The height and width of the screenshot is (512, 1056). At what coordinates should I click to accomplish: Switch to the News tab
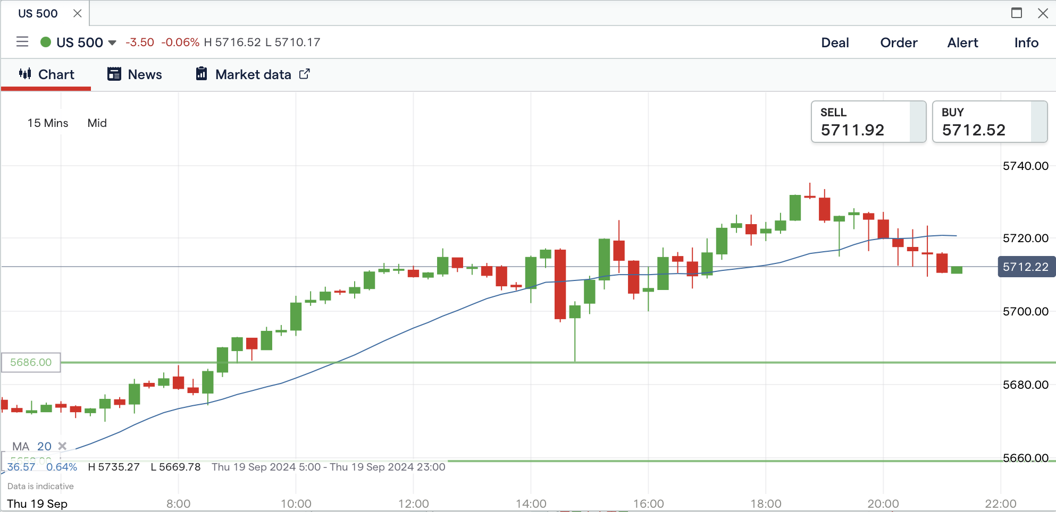point(145,74)
